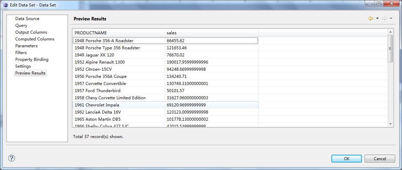The height and width of the screenshot is (170, 402).
Task: Select Data Source page
Action: 27,18
